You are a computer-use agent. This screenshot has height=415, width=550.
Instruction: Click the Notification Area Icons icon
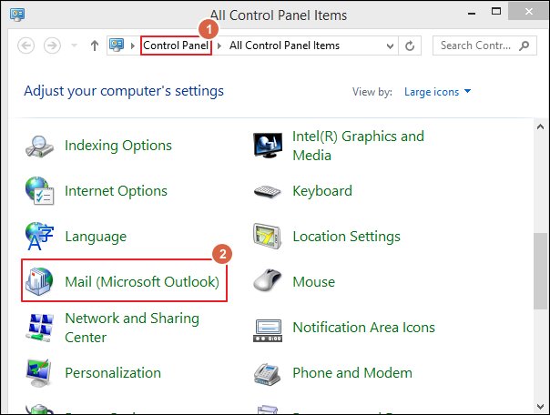[x=268, y=330]
